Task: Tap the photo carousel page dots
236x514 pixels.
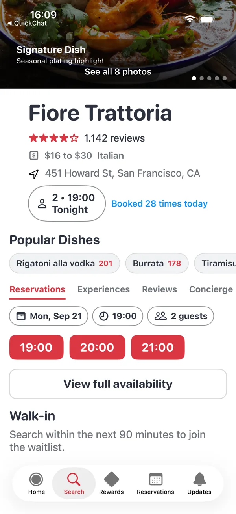Action: point(209,78)
